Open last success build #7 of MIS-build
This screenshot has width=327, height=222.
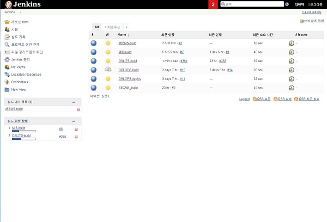pos(182,52)
